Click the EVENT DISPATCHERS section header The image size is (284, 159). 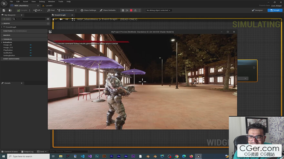coord(24,59)
